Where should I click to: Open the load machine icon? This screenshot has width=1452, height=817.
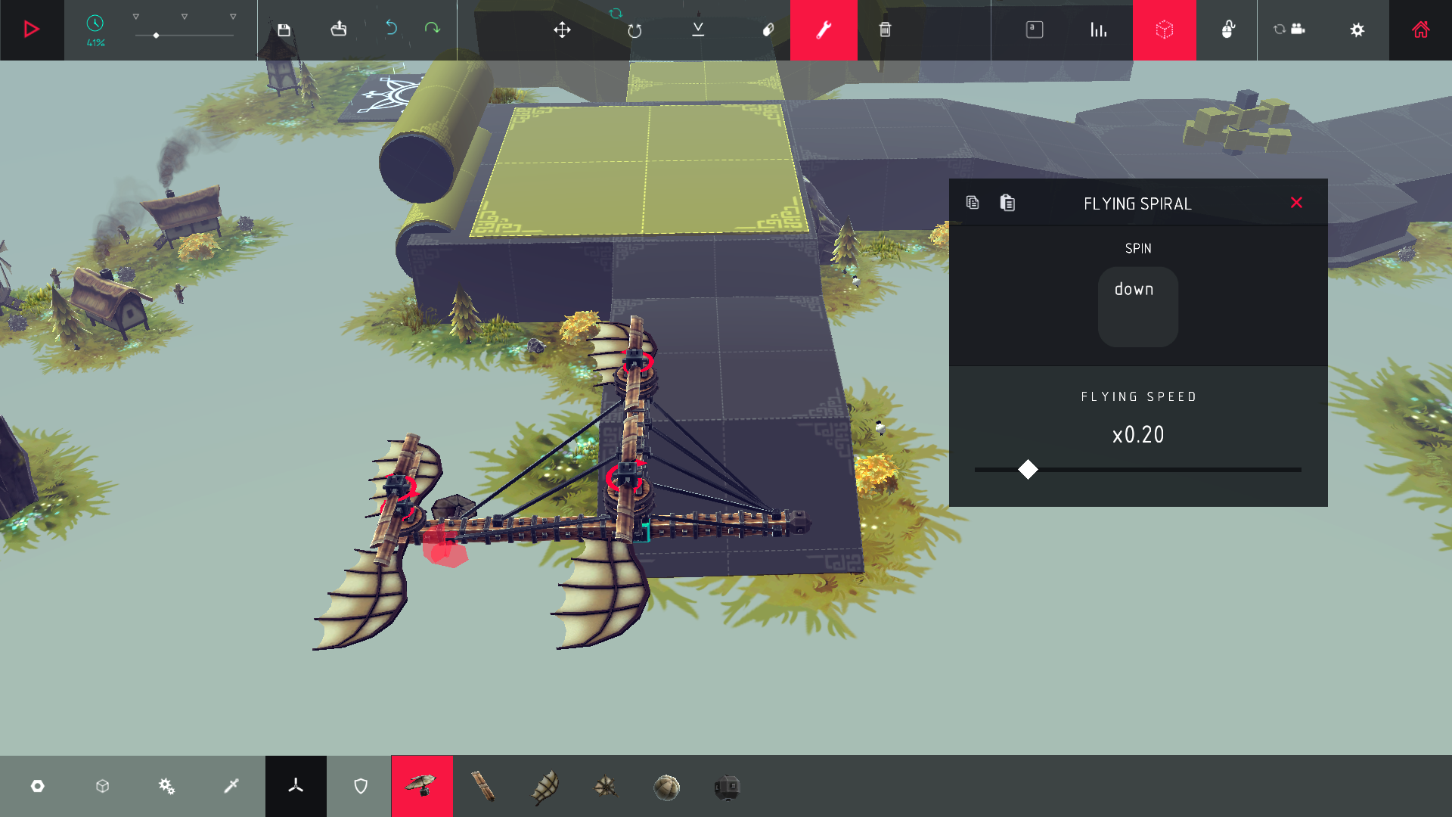pos(338,29)
